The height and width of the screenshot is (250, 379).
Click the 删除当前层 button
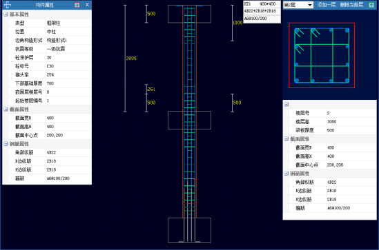(x=351, y=5)
